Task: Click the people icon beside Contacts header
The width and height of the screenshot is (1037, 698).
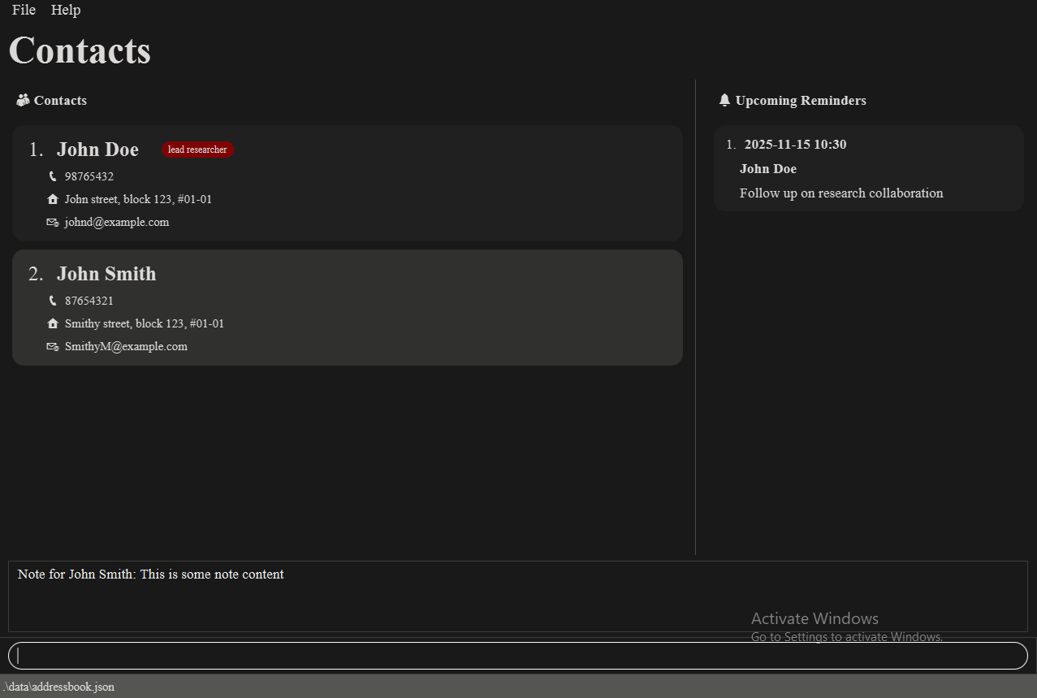Action: tap(23, 101)
